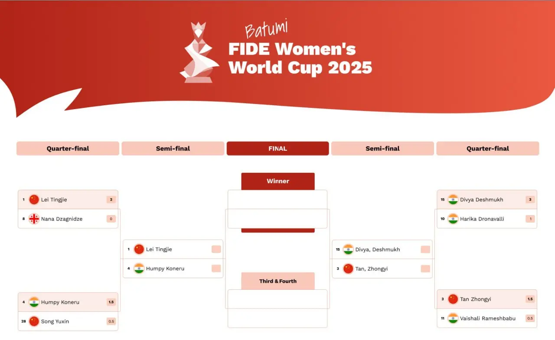Viewport: 555px width, 340px height.
Task: Click India flag beside Harika Dronavalli
Action: (x=453, y=219)
